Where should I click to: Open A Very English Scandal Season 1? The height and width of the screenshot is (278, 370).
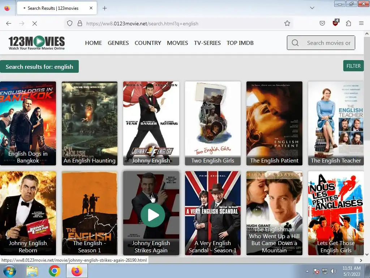pyautogui.click(x=212, y=213)
